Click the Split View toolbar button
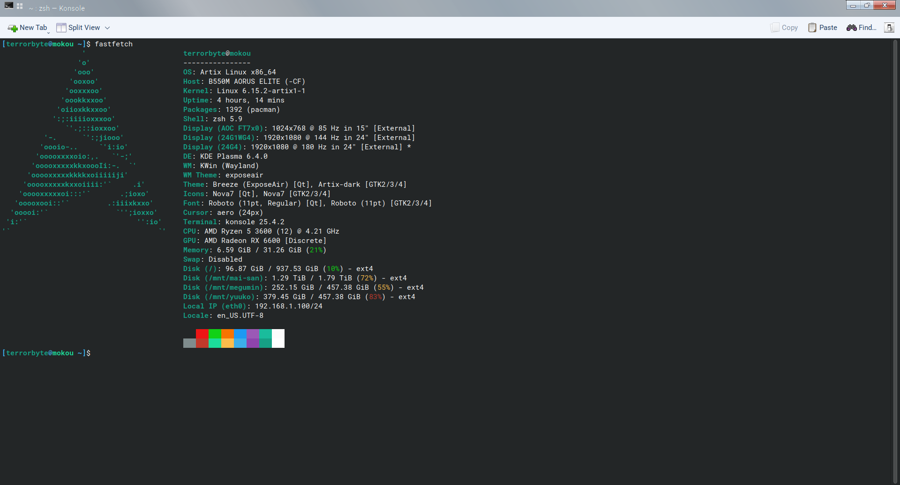 [x=78, y=28]
